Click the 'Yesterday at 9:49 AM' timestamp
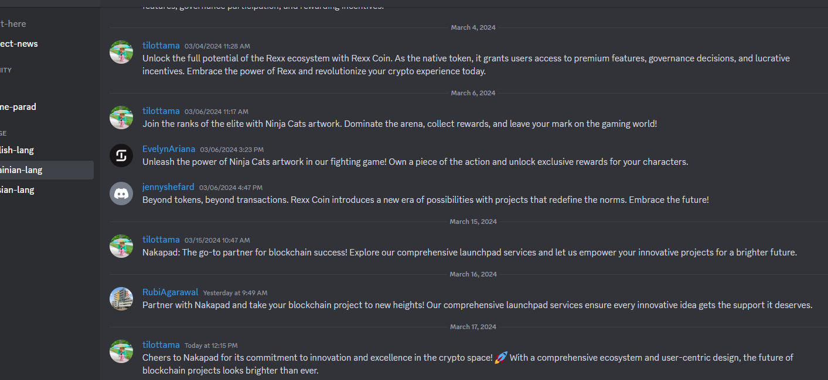Screen dimensions: 828x380 tap(235, 293)
